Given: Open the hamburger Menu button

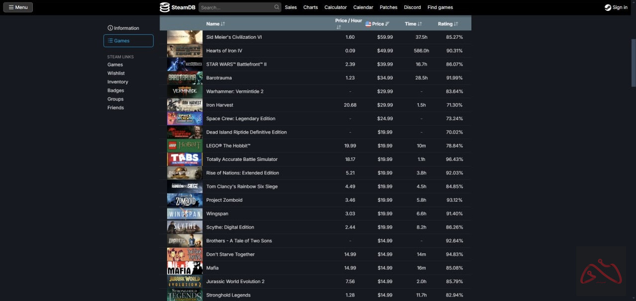Looking at the screenshot, I should (x=18, y=7).
